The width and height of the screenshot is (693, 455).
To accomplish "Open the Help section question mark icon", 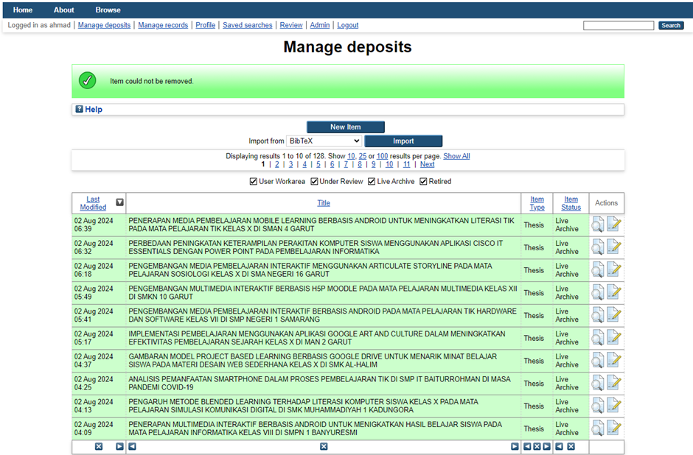I will click(x=80, y=110).
